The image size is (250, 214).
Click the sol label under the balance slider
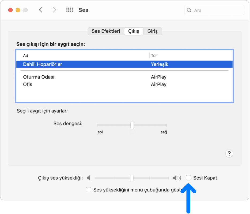pyautogui.click(x=100, y=132)
